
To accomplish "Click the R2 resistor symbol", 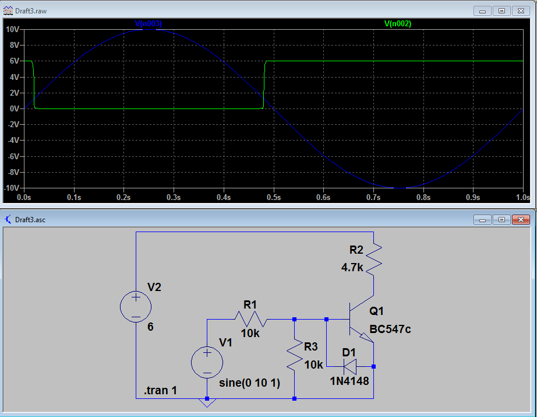I will [374, 260].
